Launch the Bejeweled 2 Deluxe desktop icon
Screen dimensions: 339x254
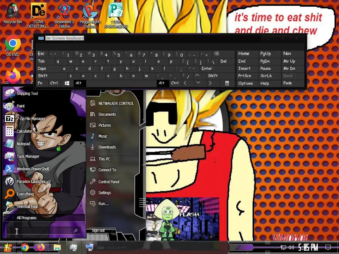[x=64, y=15]
